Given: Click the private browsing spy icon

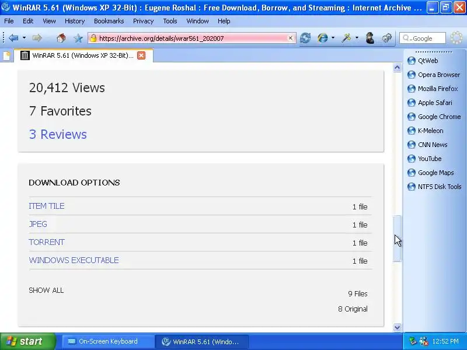Looking at the screenshot, I should 370,38.
